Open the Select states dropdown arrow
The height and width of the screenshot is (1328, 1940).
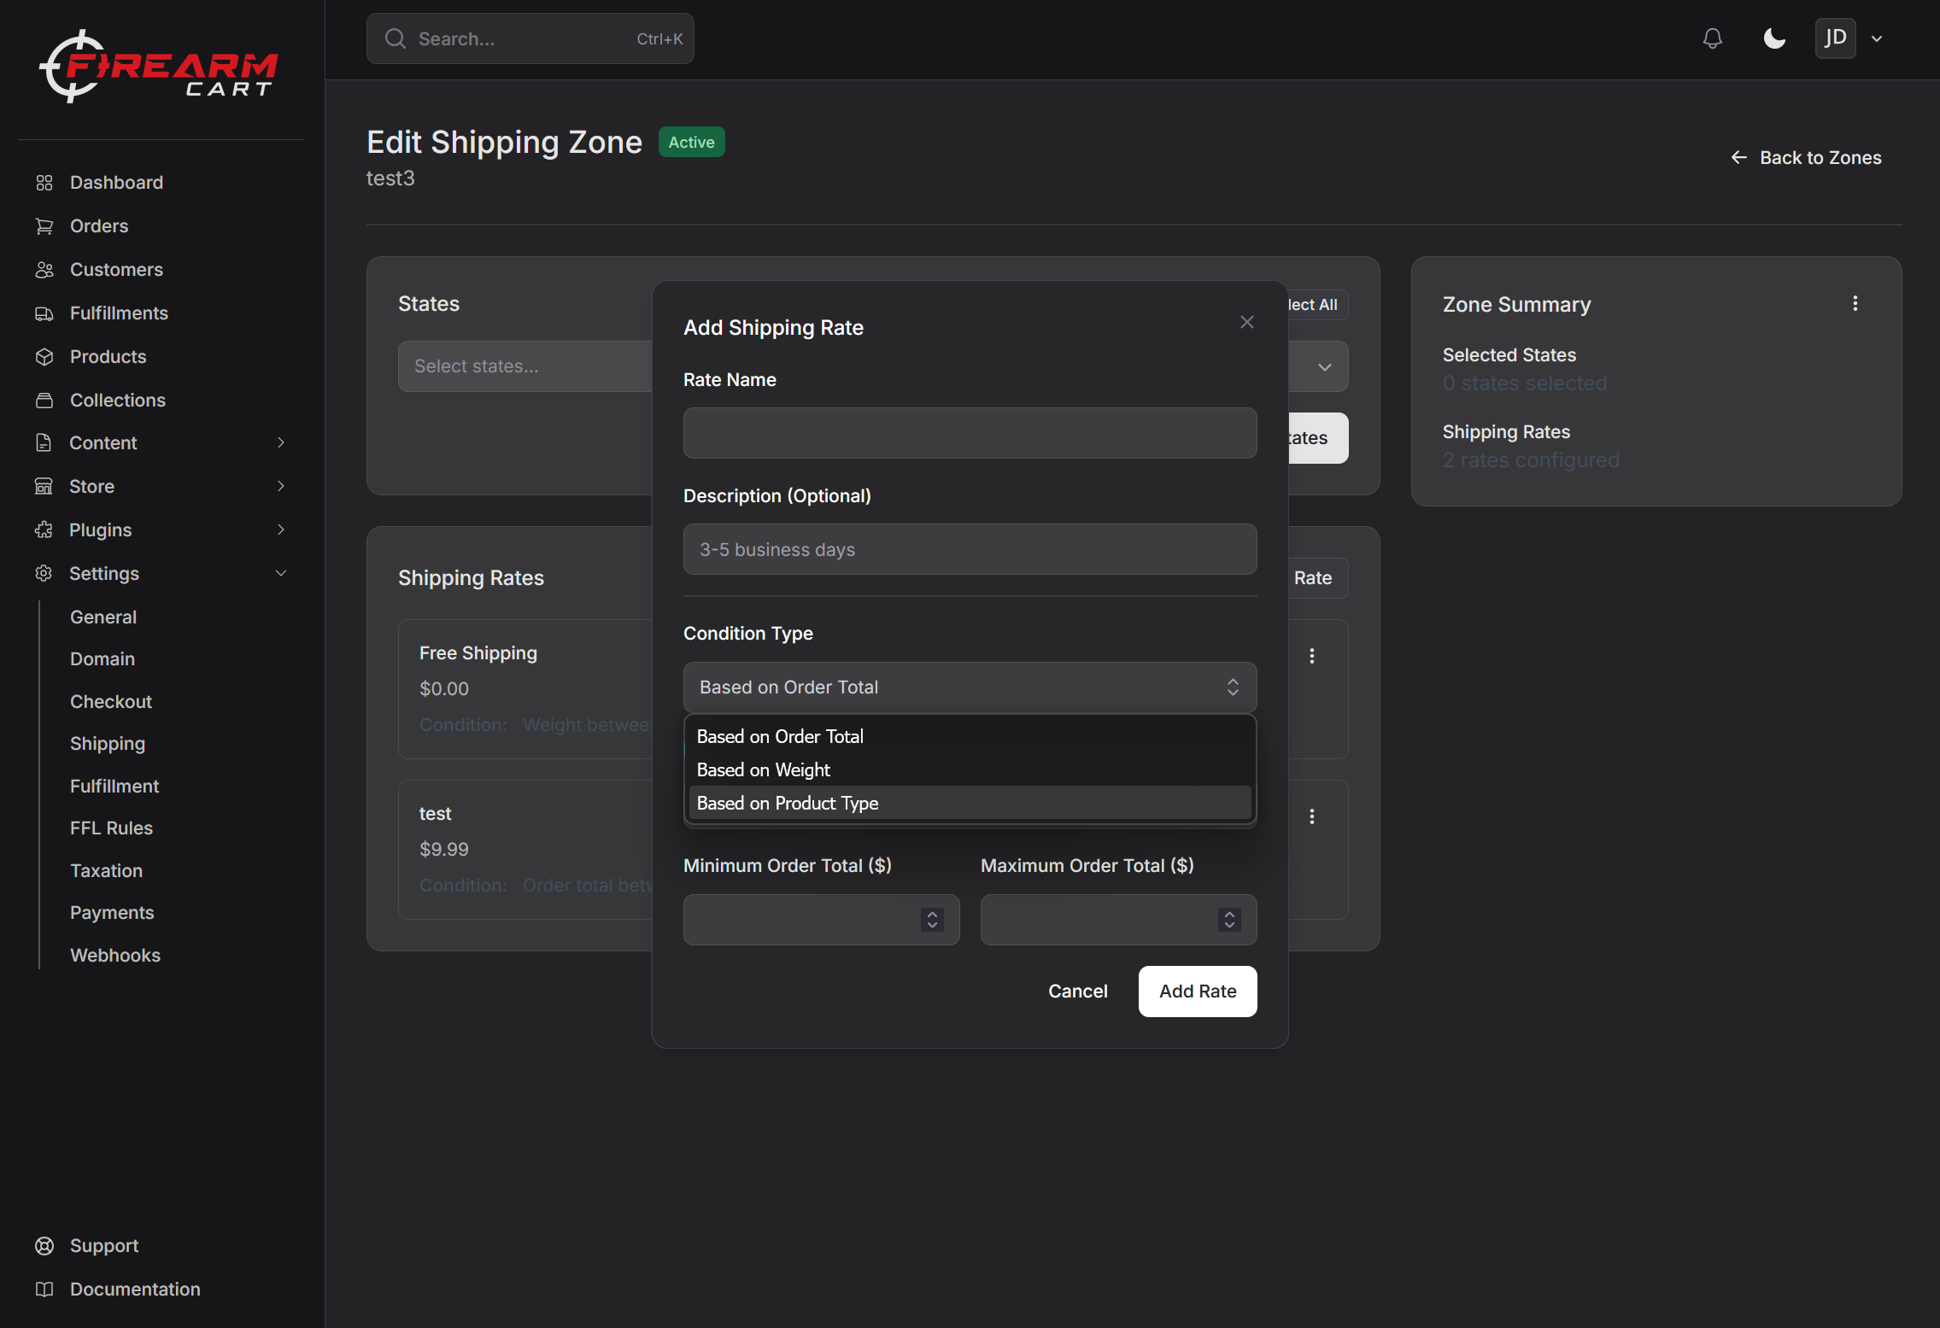click(x=1325, y=367)
